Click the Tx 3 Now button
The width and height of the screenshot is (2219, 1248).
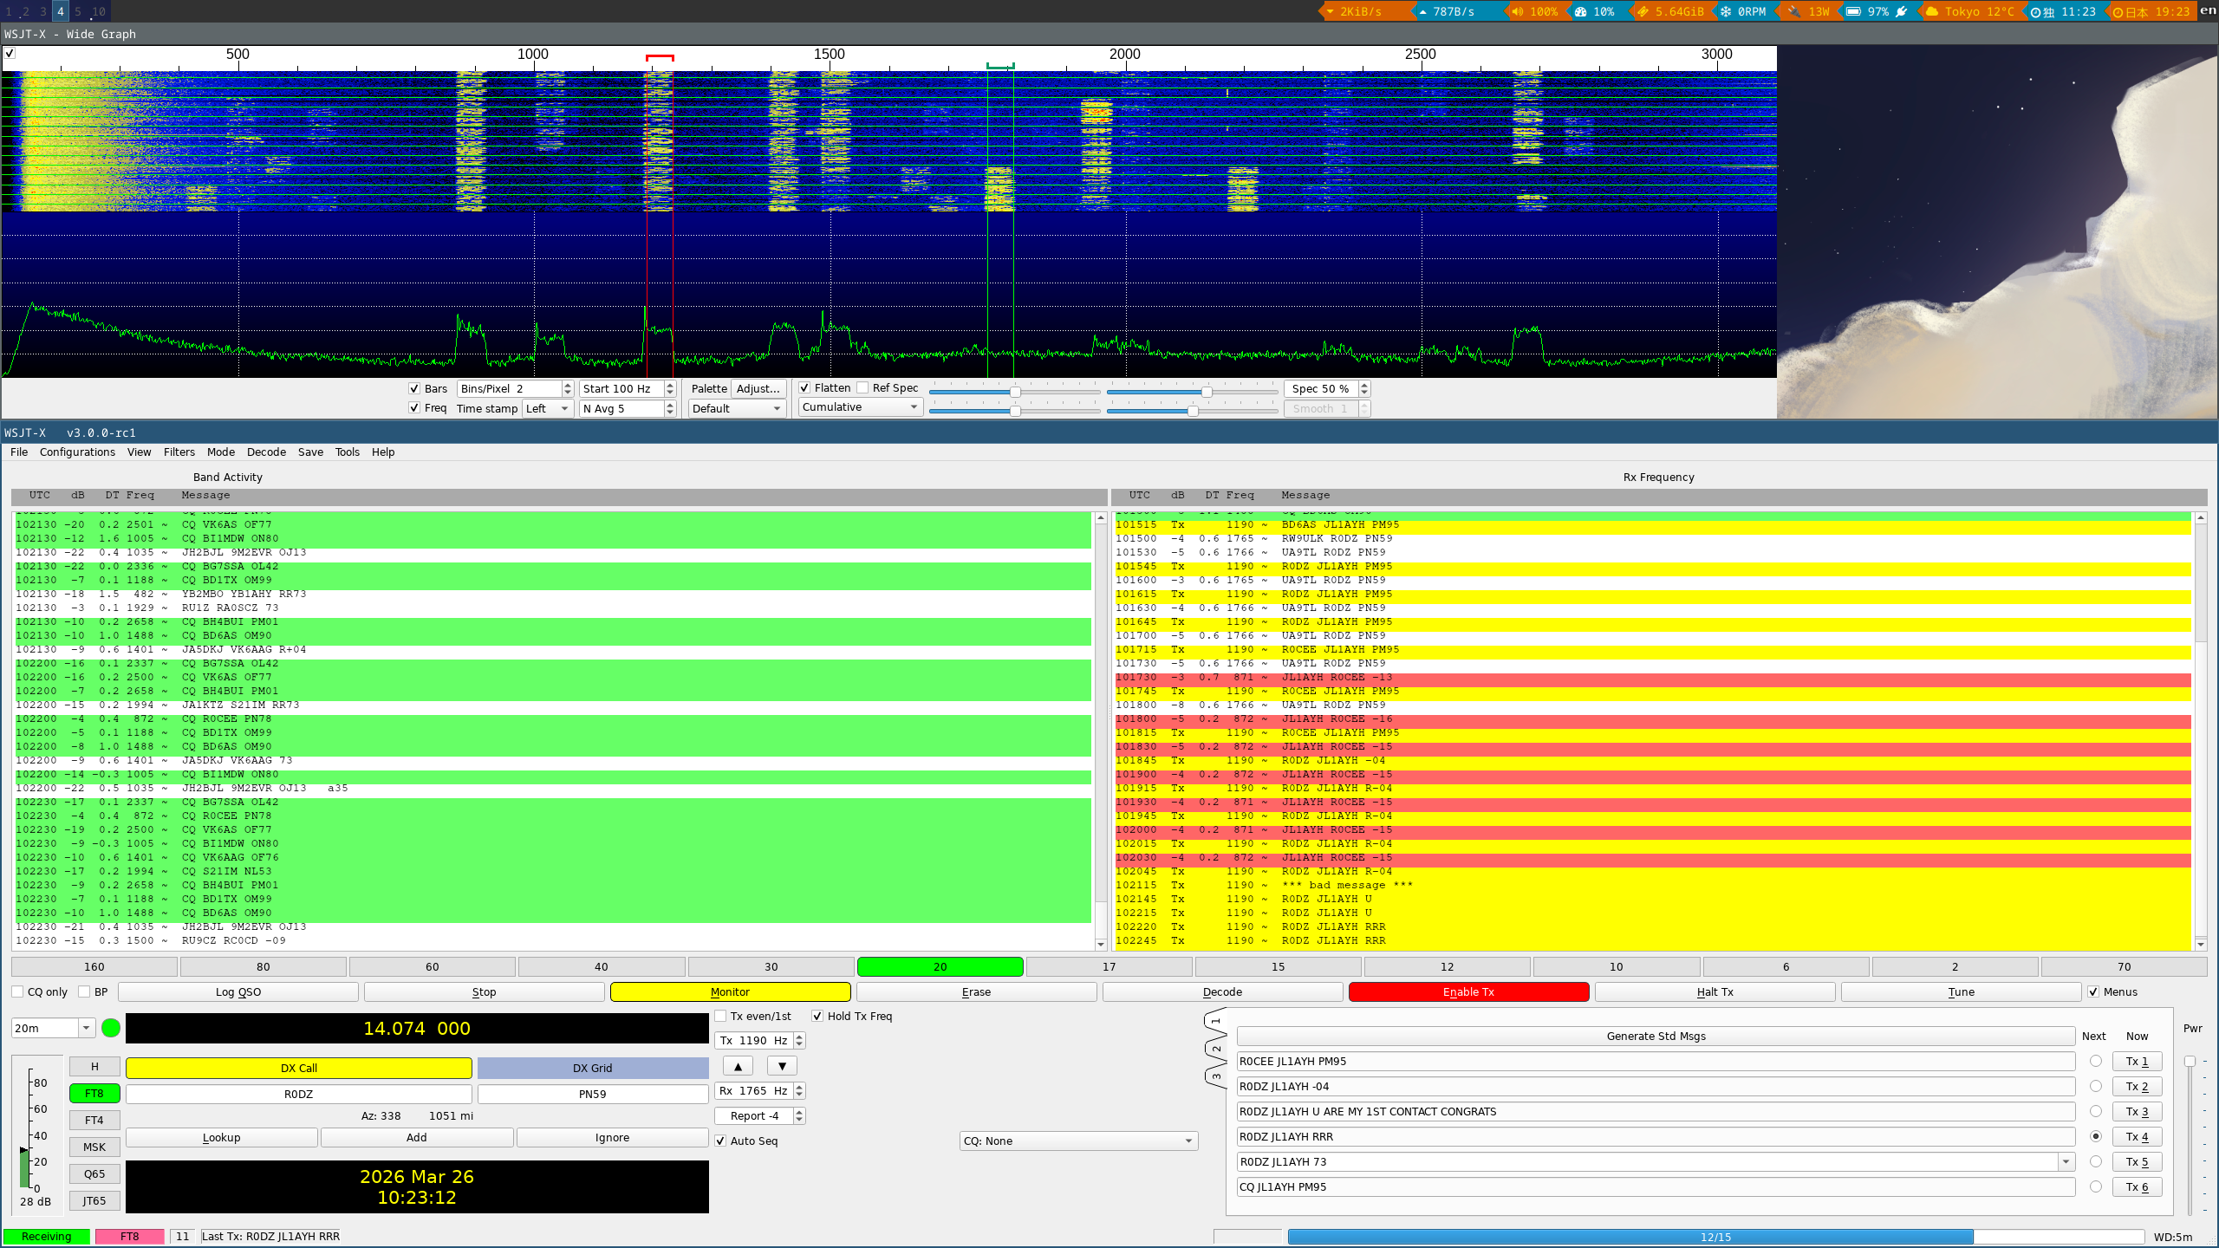pyautogui.click(x=2137, y=1111)
